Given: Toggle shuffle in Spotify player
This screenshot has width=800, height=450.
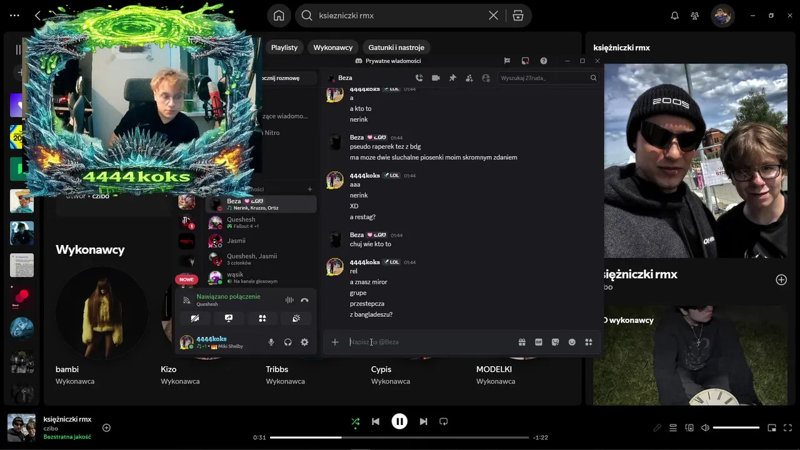Looking at the screenshot, I should (x=356, y=422).
